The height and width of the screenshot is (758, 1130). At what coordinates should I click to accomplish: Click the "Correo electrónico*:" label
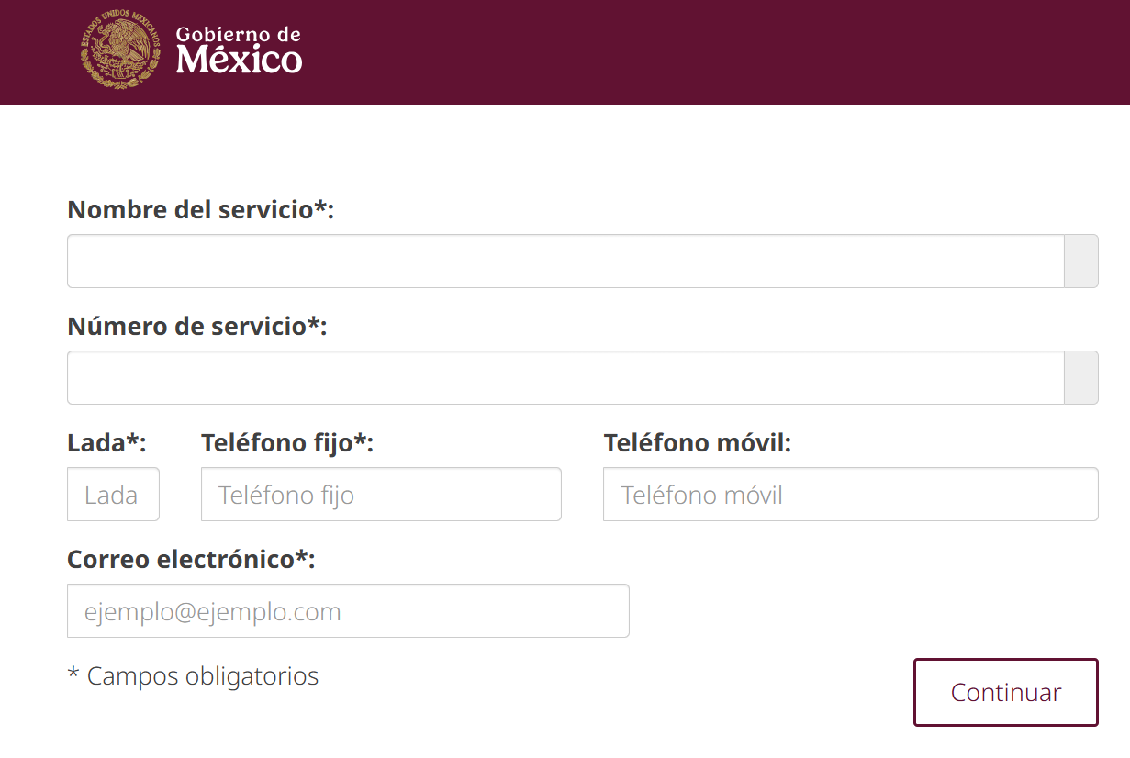pyautogui.click(x=191, y=559)
